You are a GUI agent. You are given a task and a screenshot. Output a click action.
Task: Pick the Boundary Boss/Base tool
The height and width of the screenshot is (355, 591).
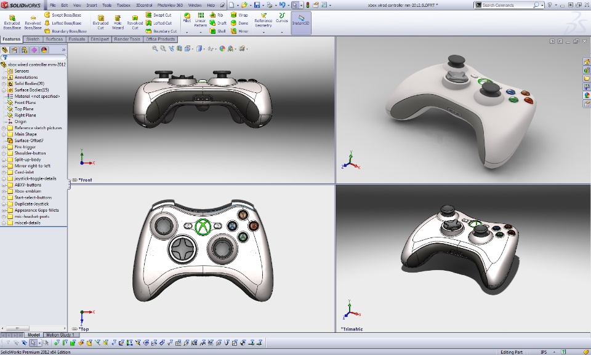66,31
